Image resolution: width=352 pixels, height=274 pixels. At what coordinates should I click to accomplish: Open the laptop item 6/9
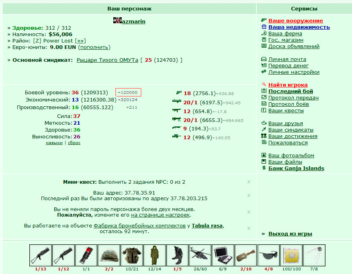click(223, 256)
